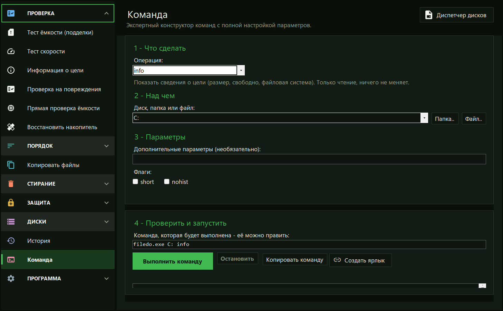Click the gear icon for ПРОГРАММА
This screenshot has height=311, width=503.
(11, 279)
